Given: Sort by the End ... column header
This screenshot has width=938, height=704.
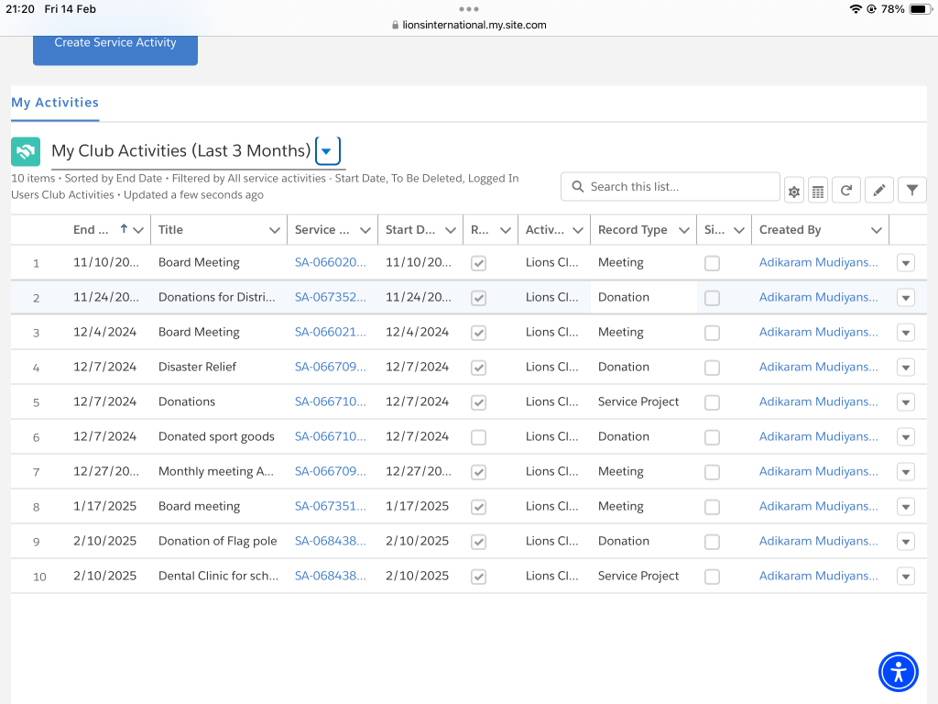Looking at the screenshot, I should pyautogui.click(x=91, y=230).
